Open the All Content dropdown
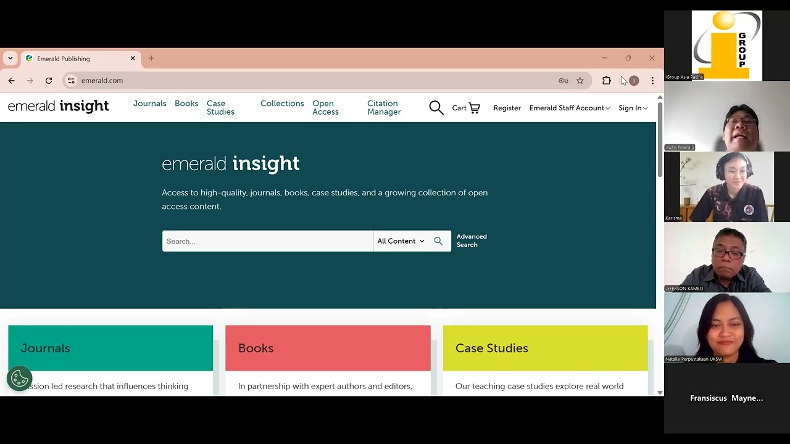Viewport: 790px width, 444px height. tap(401, 241)
